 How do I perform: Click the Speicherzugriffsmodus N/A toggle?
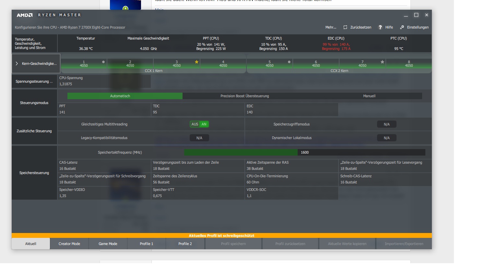pyautogui.click(x=386, y=124)
